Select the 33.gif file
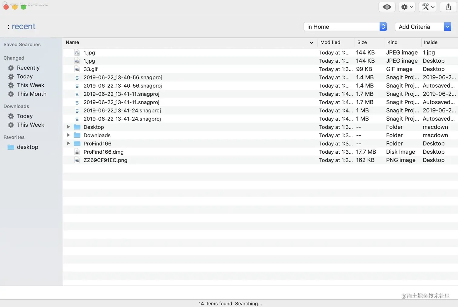The image size is (458, 307). click(261, 69)
